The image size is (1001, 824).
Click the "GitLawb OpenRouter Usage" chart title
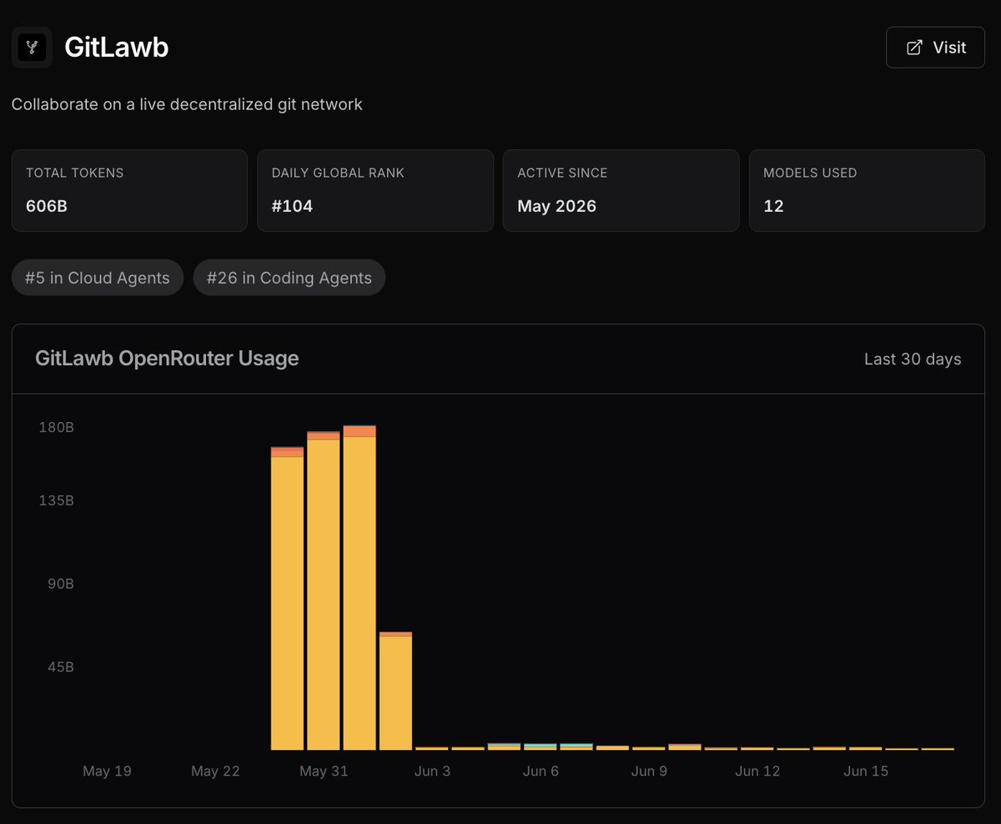tap(167, 359)
